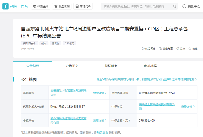
Task: Switch to 投标服务 tab
Action: pos(111,66)
